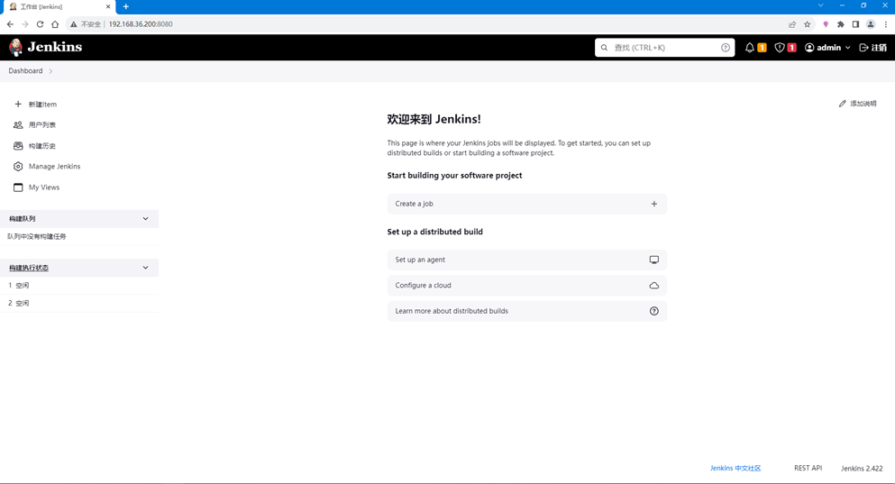Image resolution: width=895 pixels, height=484 pixels.
Task: Open browser three-dot menu
Action: pos(885,24)
